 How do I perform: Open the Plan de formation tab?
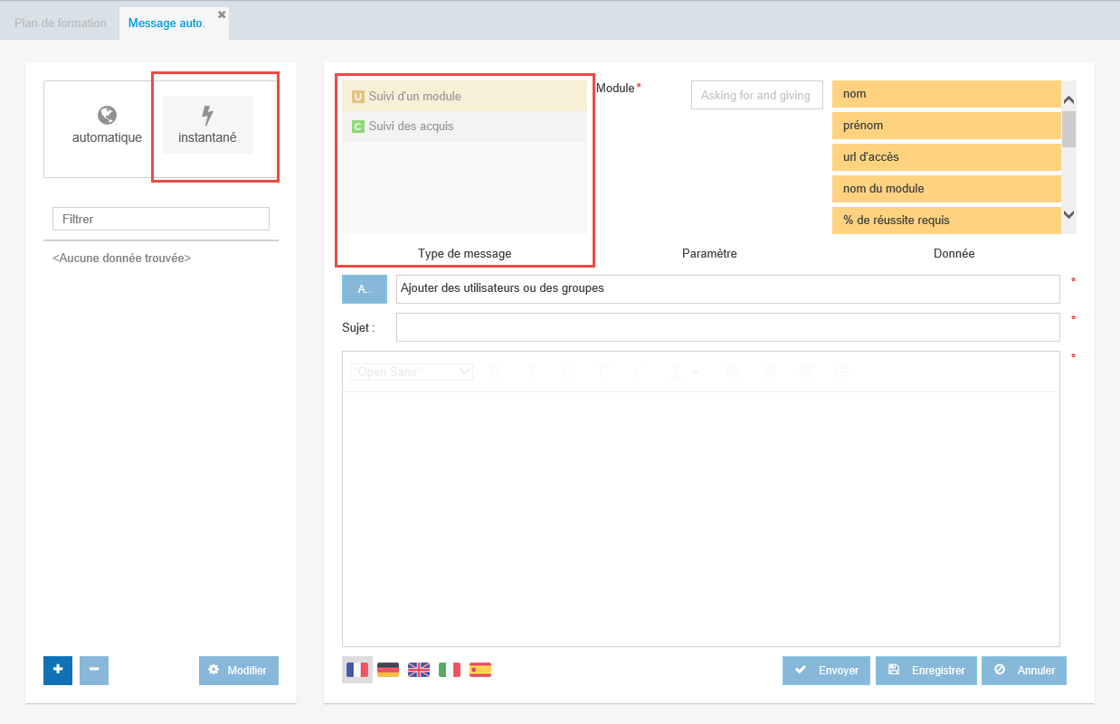click(x=61, y=23)
